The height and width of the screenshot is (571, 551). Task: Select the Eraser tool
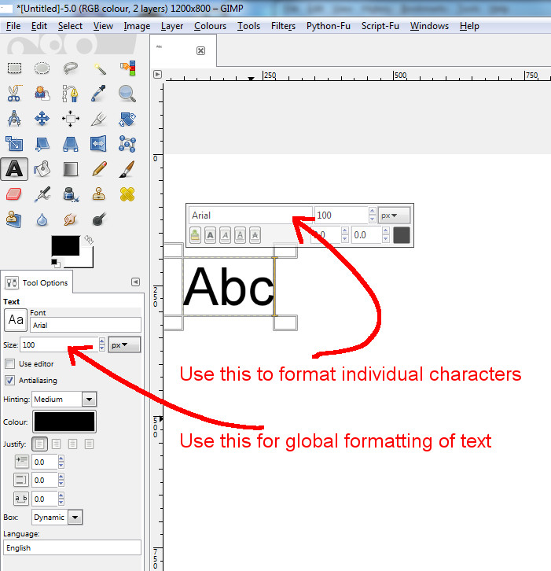(15, 193)
